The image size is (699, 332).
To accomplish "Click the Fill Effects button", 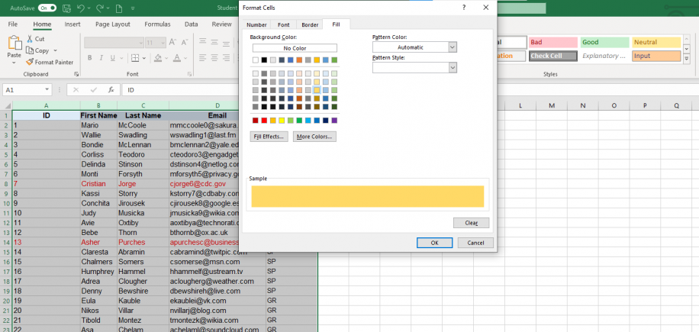I will tap(269, 137).
